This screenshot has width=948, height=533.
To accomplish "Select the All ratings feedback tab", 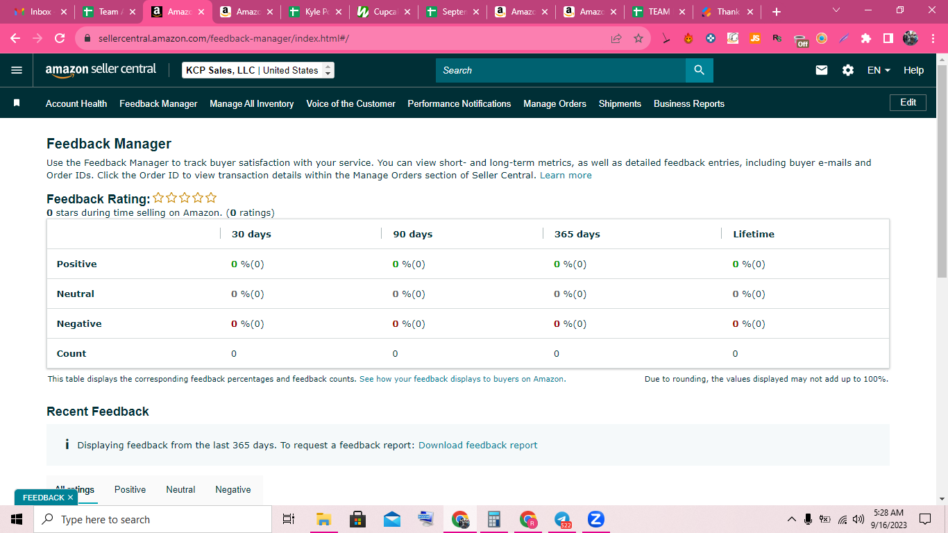I will [75, 489].
